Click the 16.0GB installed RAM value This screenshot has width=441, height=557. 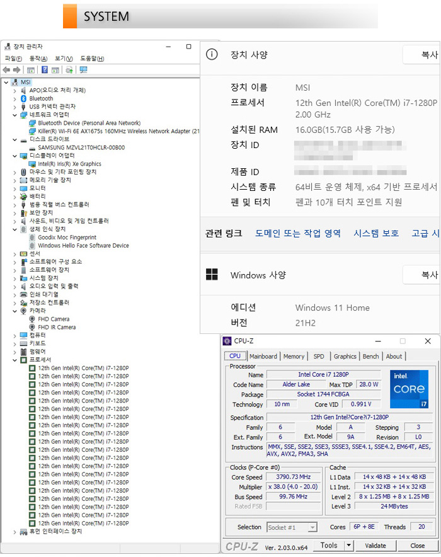345,130
